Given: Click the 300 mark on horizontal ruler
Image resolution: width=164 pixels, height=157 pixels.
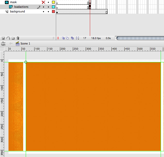Looking at the screenshot, I should [x=89, y=49].
